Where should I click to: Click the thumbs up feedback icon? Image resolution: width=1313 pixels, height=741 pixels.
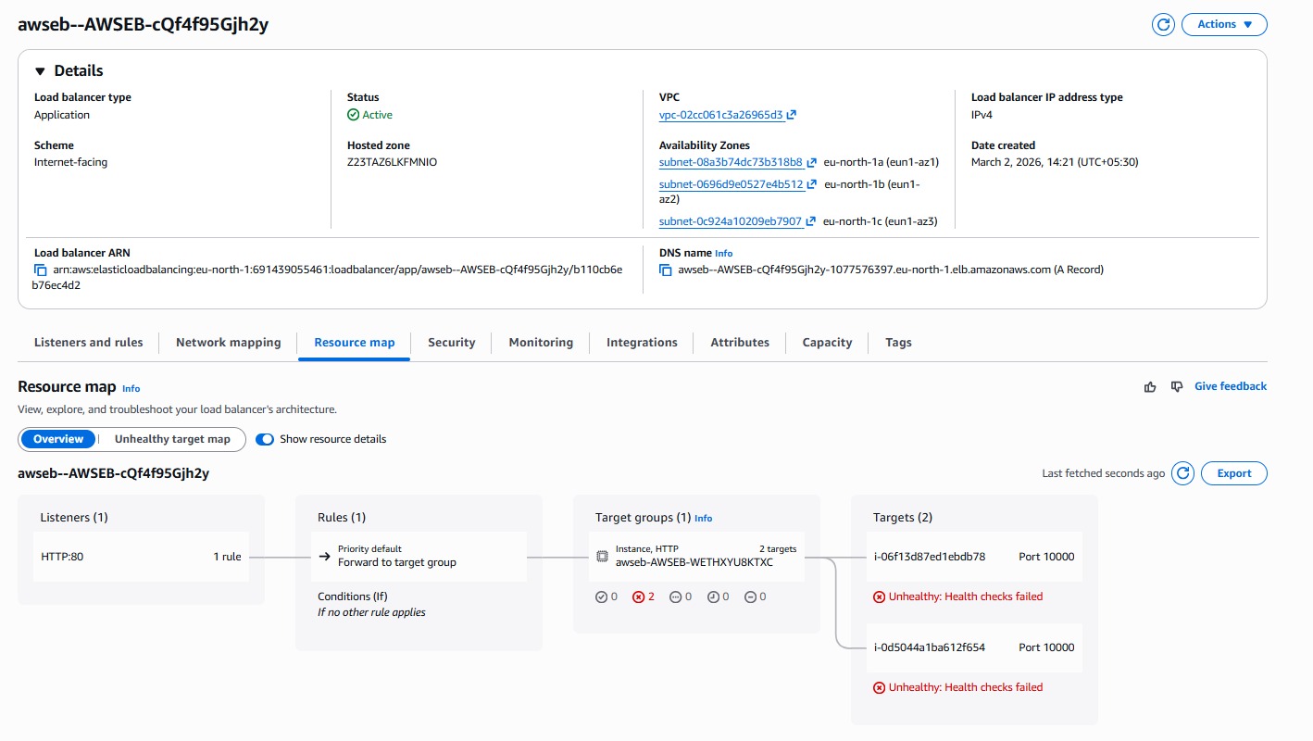click(1150, 387)
